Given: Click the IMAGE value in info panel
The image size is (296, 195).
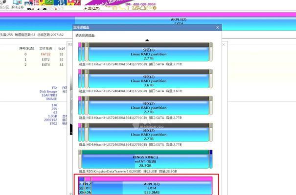Looking at the screenshot, I should coord(51,99).
